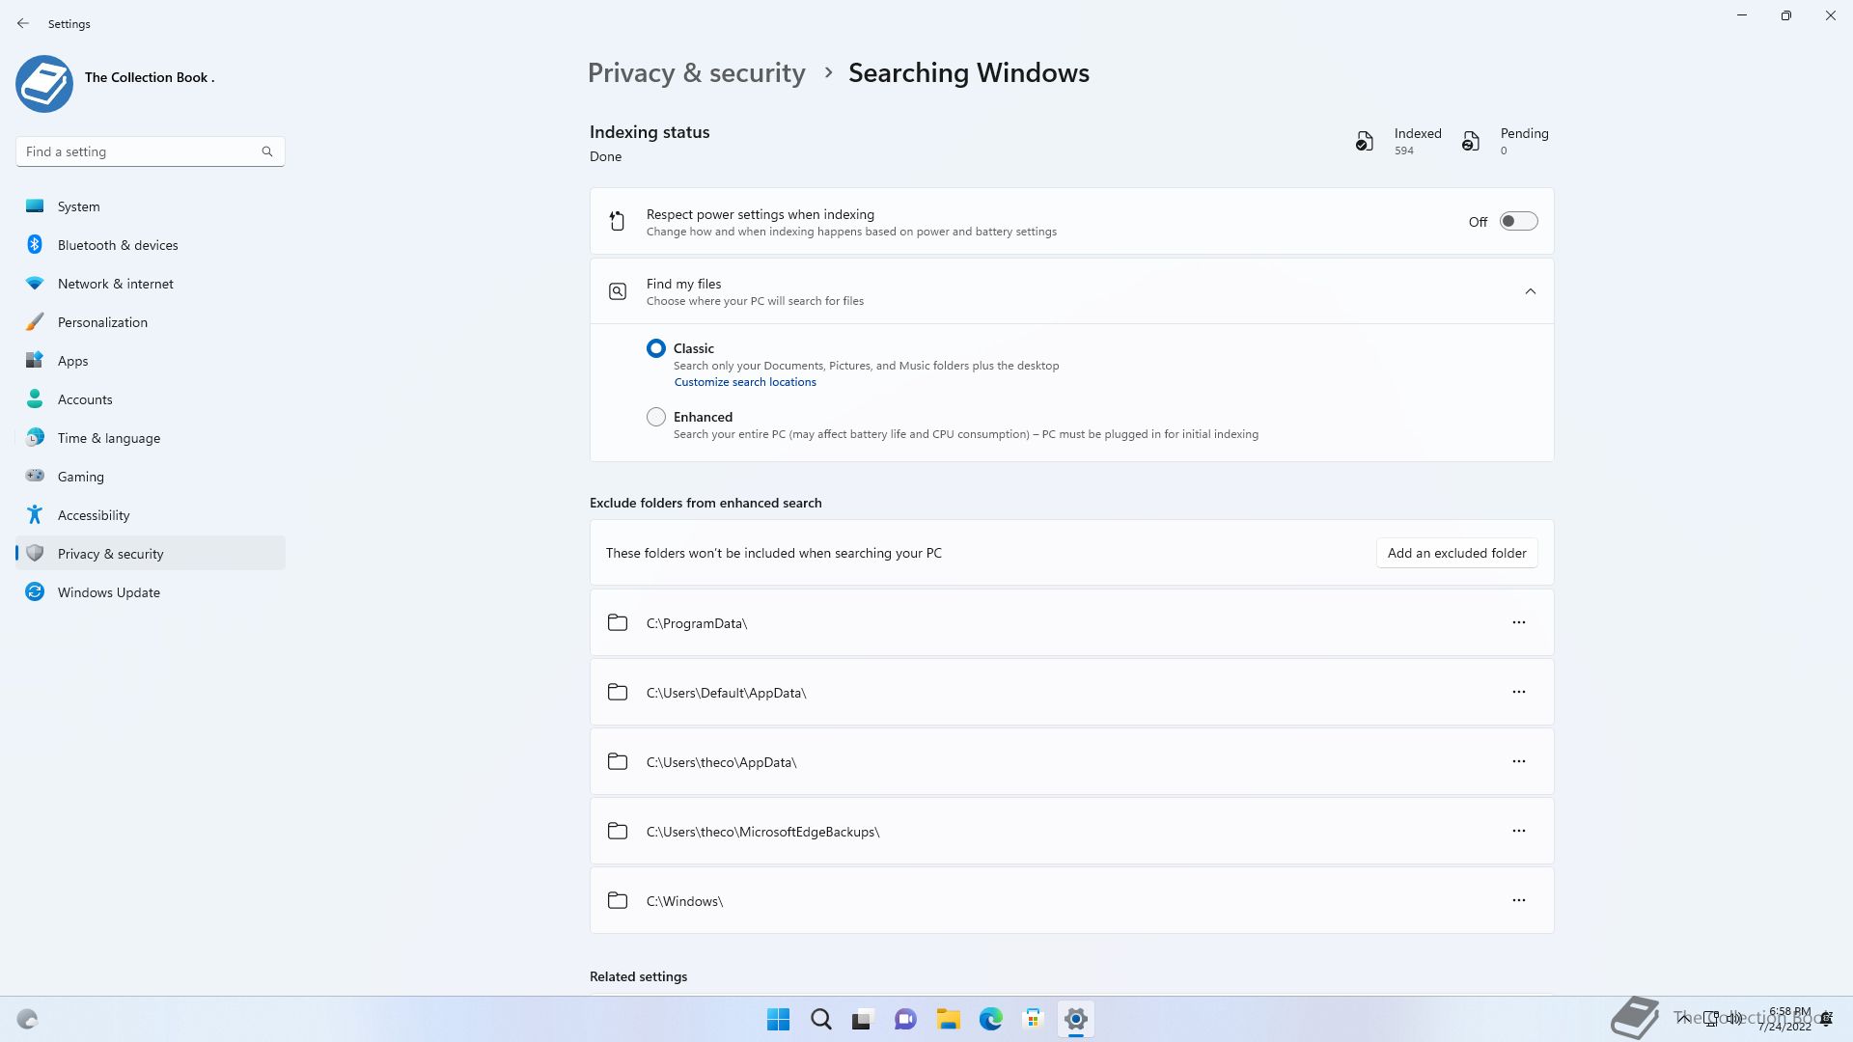This screenshot has height=1042, width=1853.
Task: Open Customize search locations link
Action: click(745, 382)
